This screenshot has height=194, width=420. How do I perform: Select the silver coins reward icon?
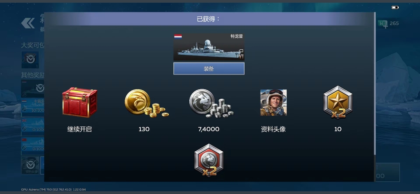coord(211,103)
